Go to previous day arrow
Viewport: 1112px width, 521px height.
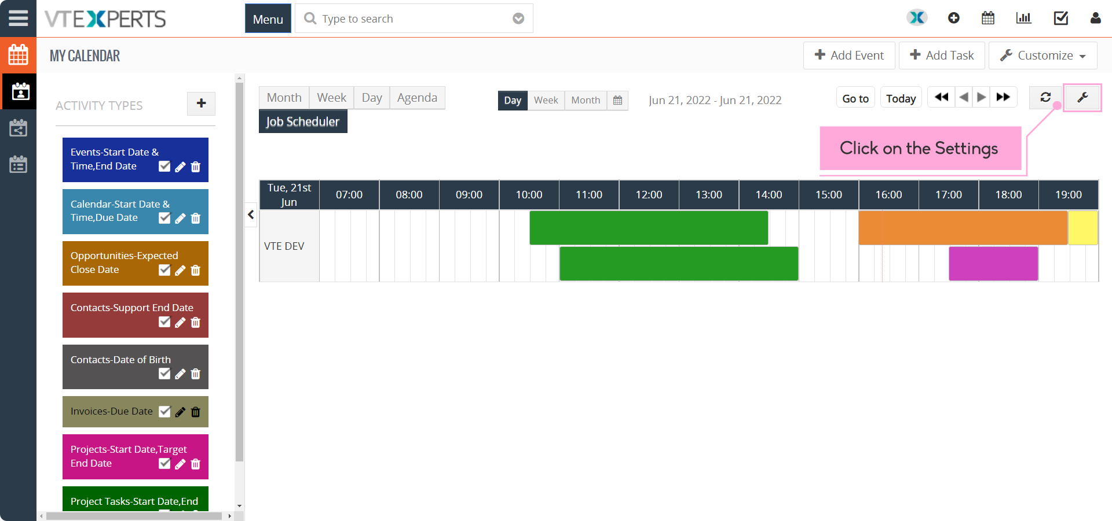point(964,97)
